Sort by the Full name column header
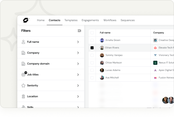 tap(105, 33)
